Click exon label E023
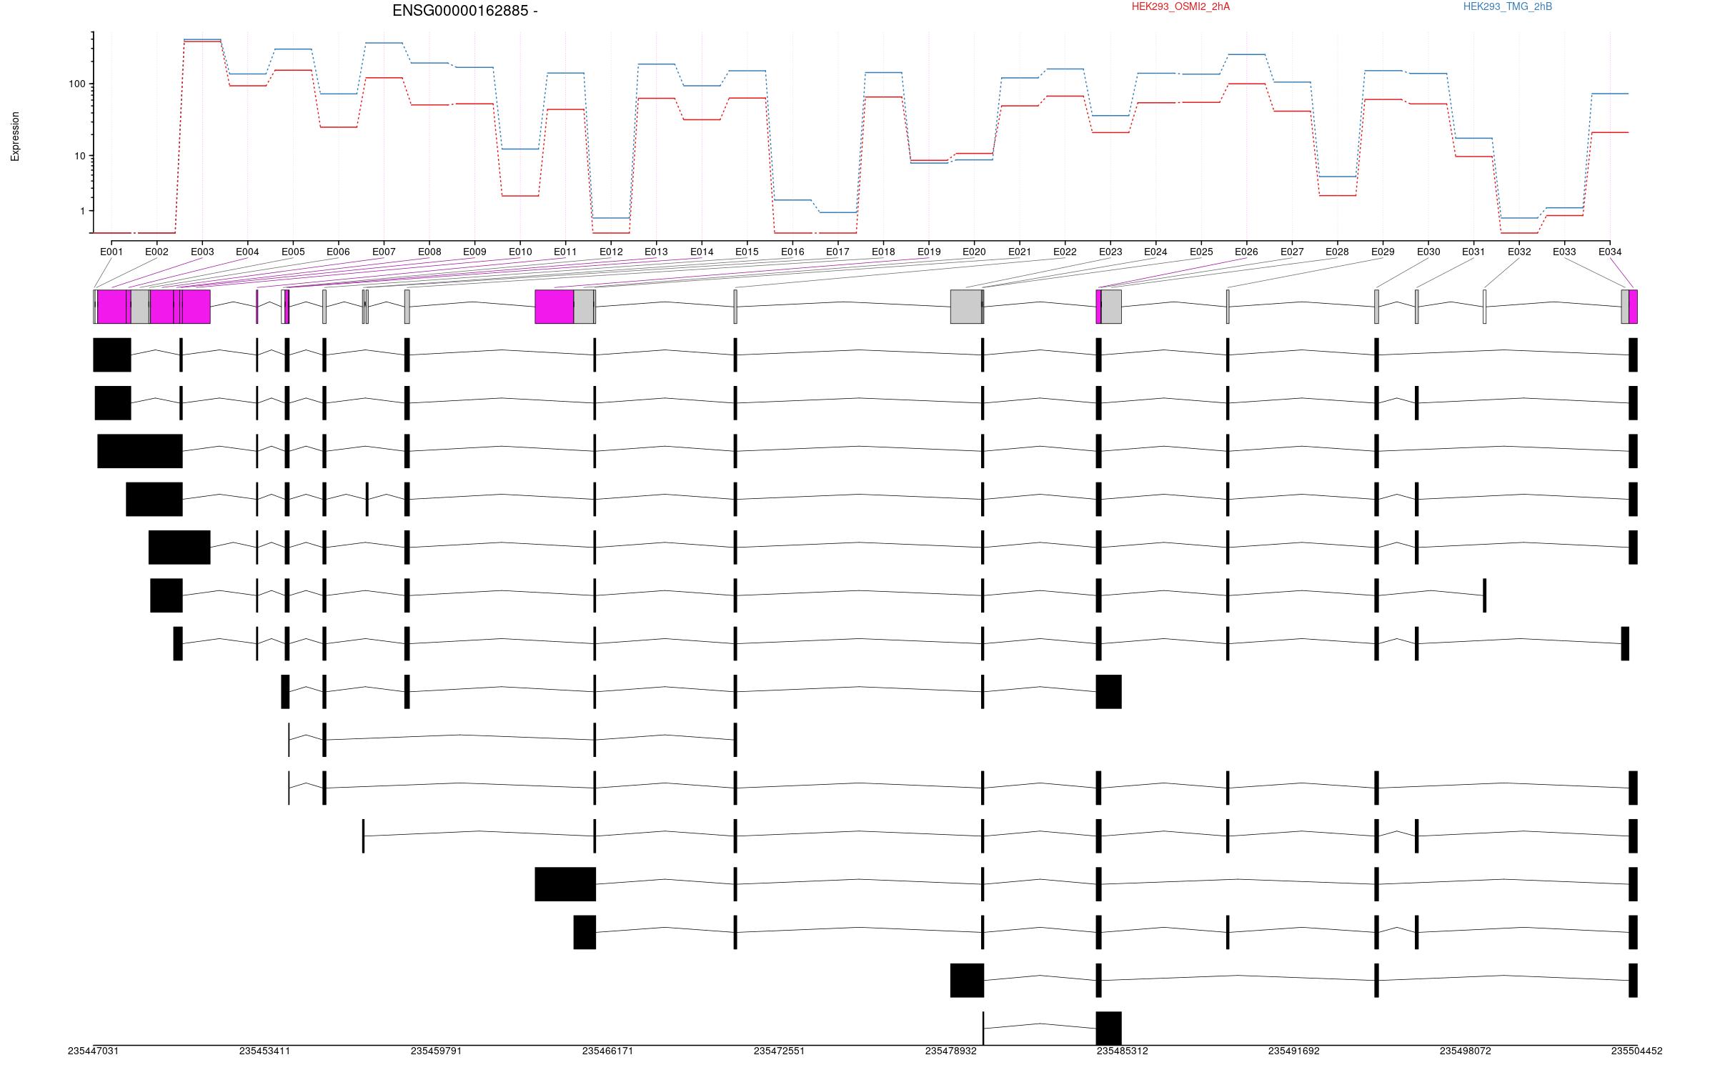 (1110, 252)
